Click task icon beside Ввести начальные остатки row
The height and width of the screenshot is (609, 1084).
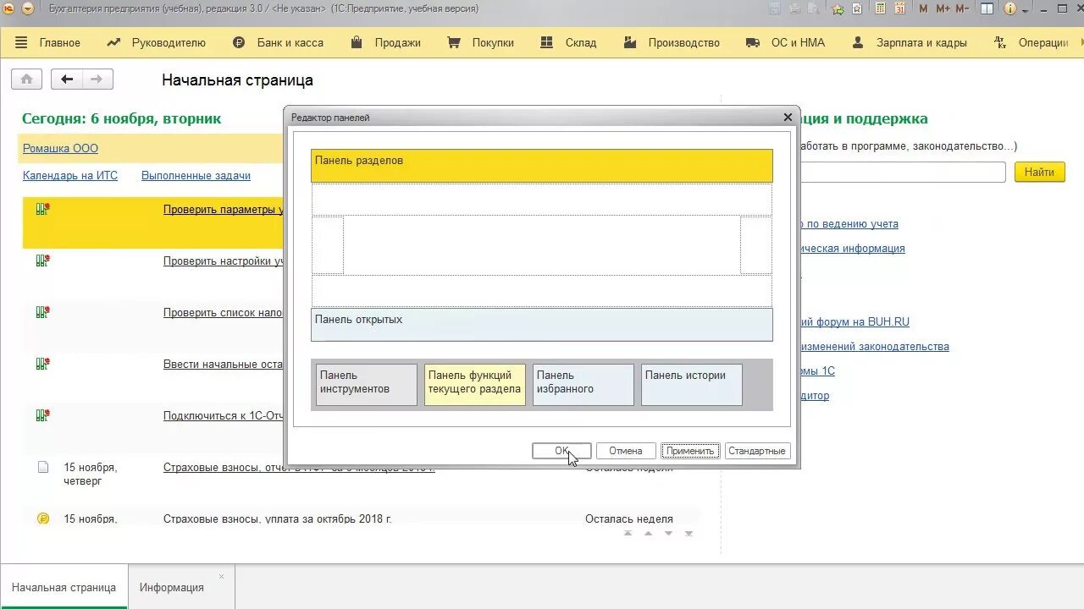click(42, 364)
